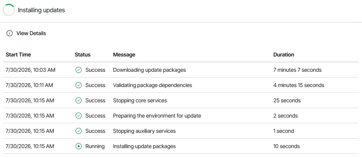The height and width of the screenshot is (158, 362).
Task: Click the spinning progress indicator icon
Action: tap(9, 10)
